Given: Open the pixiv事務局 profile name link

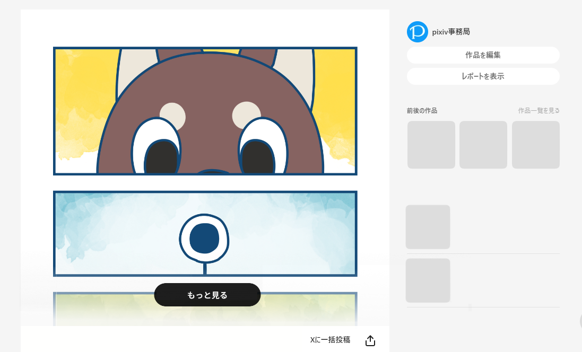Looking at the screenshot, I should pos(451,32).
